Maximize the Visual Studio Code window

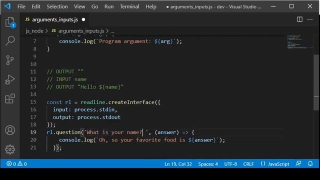coord(291,6)
